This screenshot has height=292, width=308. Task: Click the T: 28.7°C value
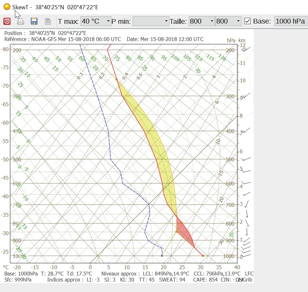click(52, 274)
